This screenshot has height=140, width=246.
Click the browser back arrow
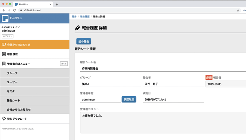[x=4, y=10]
